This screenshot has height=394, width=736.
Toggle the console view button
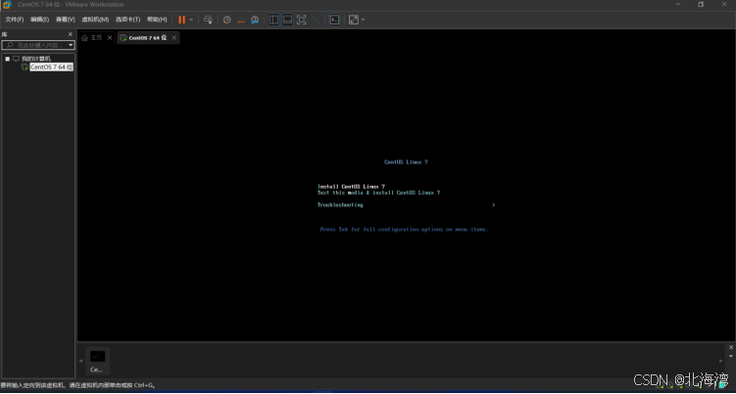pos(334,20)
